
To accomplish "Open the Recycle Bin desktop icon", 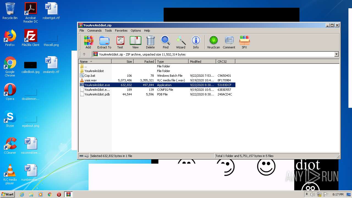I will (x=10, y=11).
